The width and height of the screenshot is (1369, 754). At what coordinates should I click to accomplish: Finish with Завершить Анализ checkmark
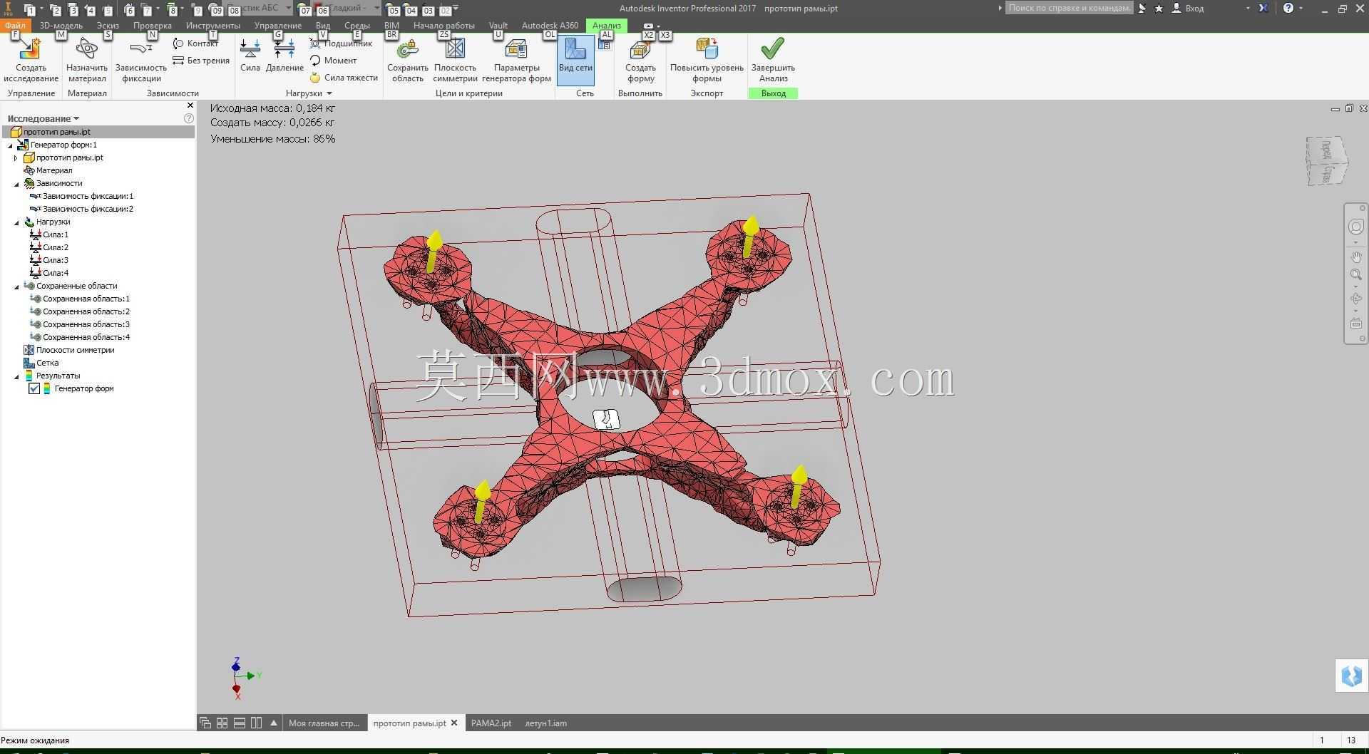click(773, 61)
